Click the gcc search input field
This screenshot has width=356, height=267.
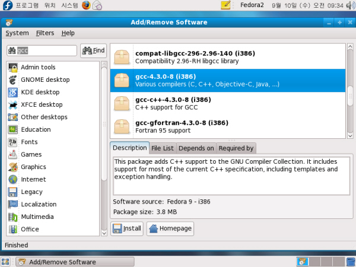[42, 50]
